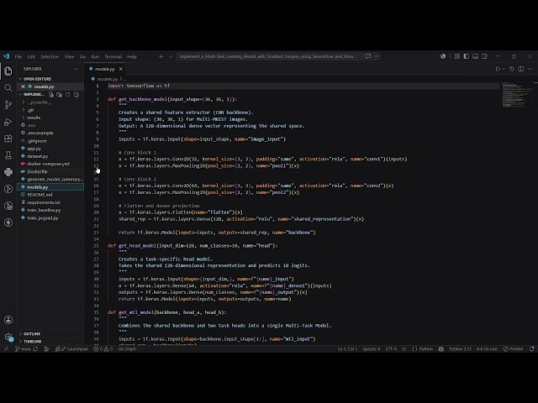
Task: Click Spaces: 4 indentation setting
Action: pos(372,349)
